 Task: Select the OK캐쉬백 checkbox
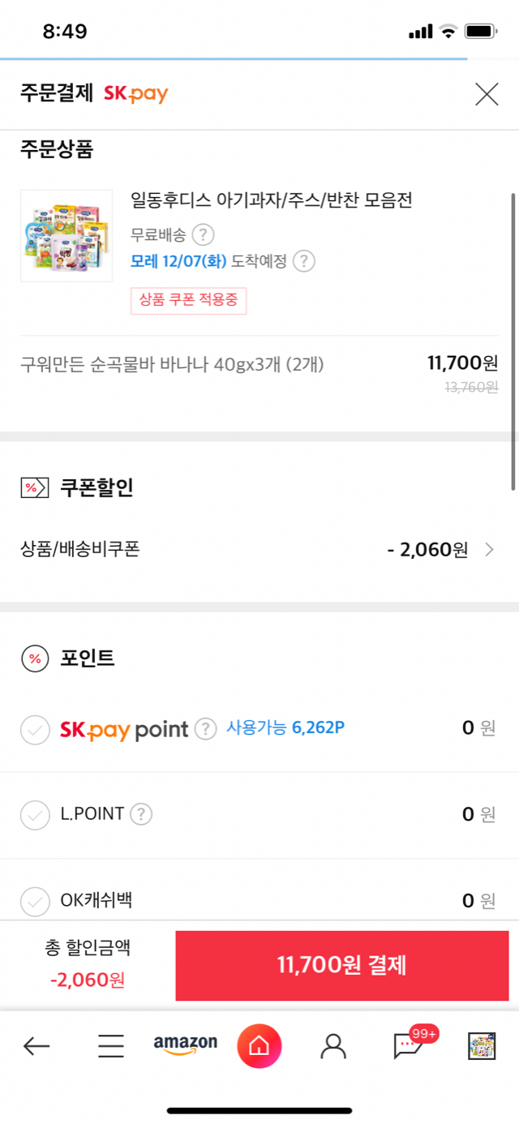[x=35, y=901]
